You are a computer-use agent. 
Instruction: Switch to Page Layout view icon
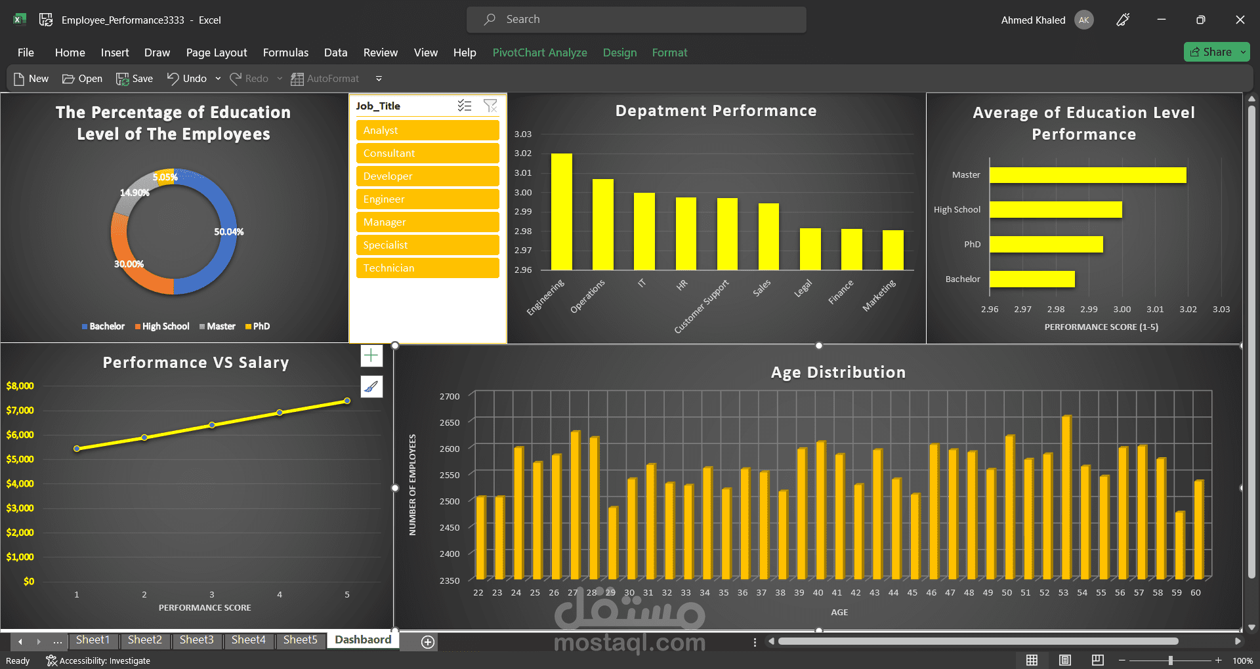[x=1065, y=660]
